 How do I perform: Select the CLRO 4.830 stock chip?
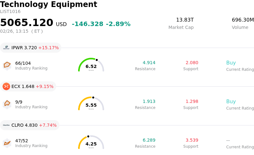click(x=30, y=125)
